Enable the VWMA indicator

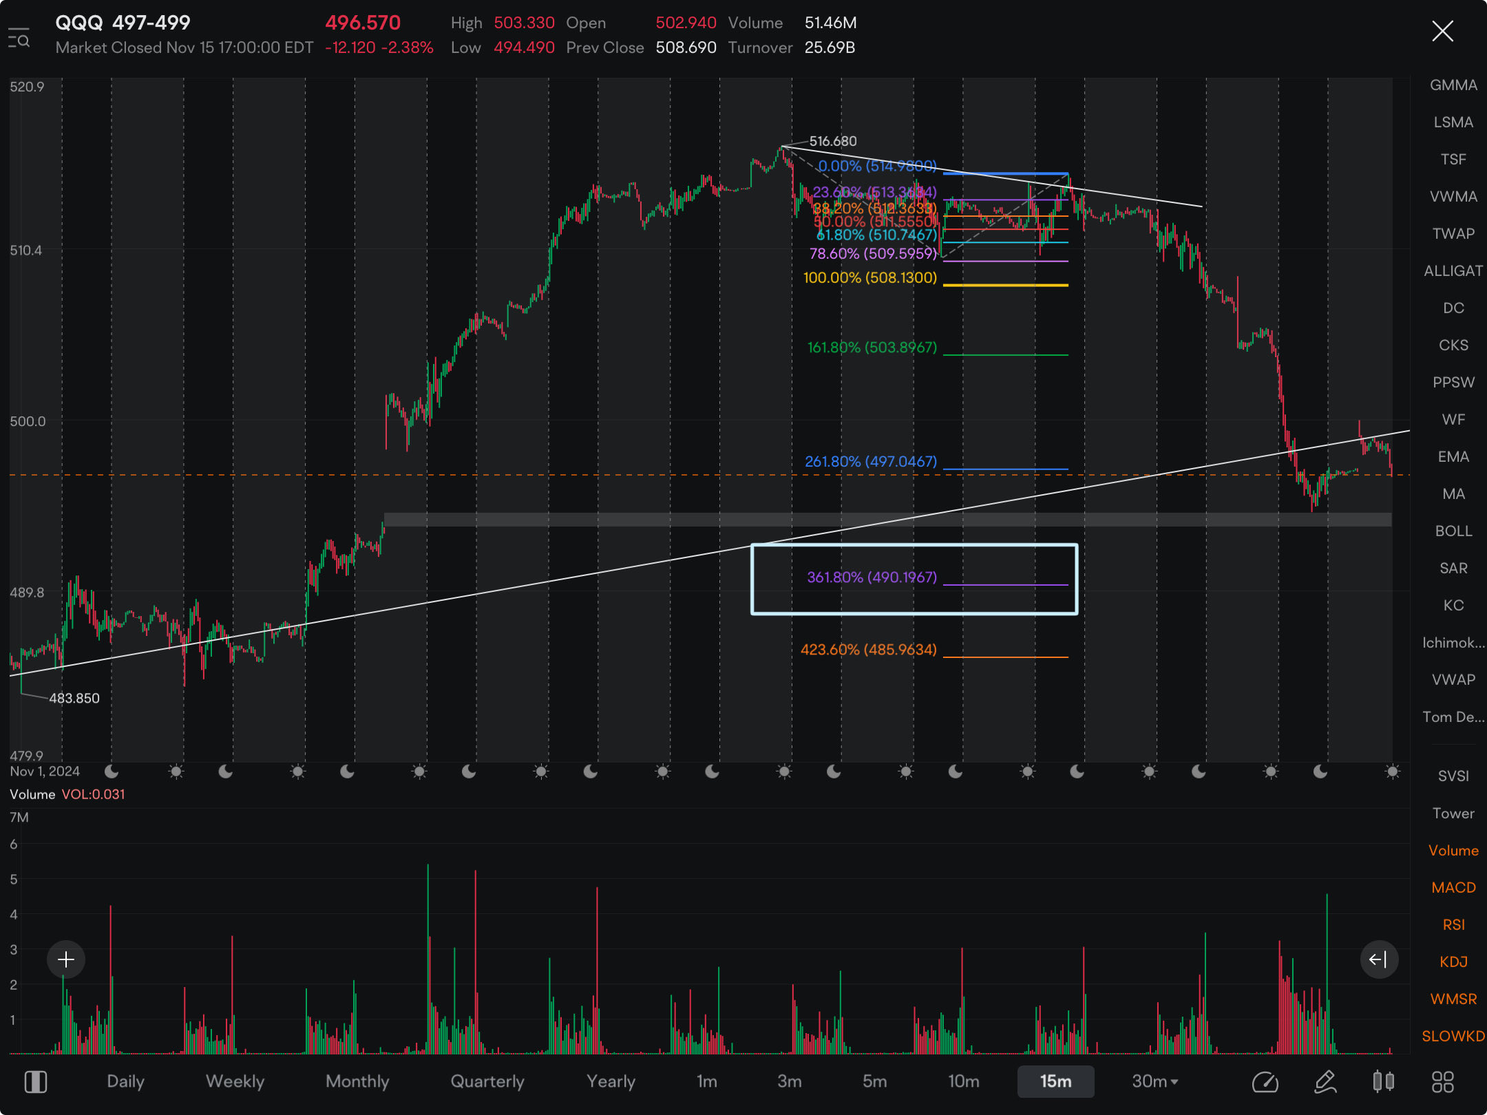[x=1453, y=196]
